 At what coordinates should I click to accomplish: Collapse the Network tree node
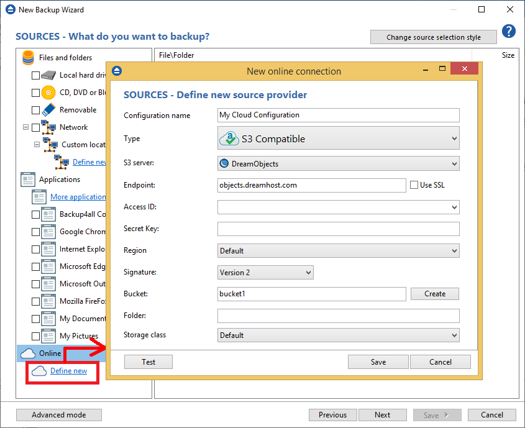coord(25,127)
